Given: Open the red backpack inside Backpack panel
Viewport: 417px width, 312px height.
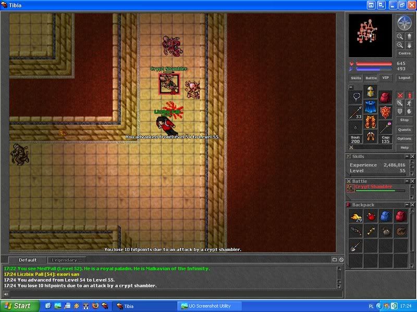Looking at the screenshot, I should point(401,217).
